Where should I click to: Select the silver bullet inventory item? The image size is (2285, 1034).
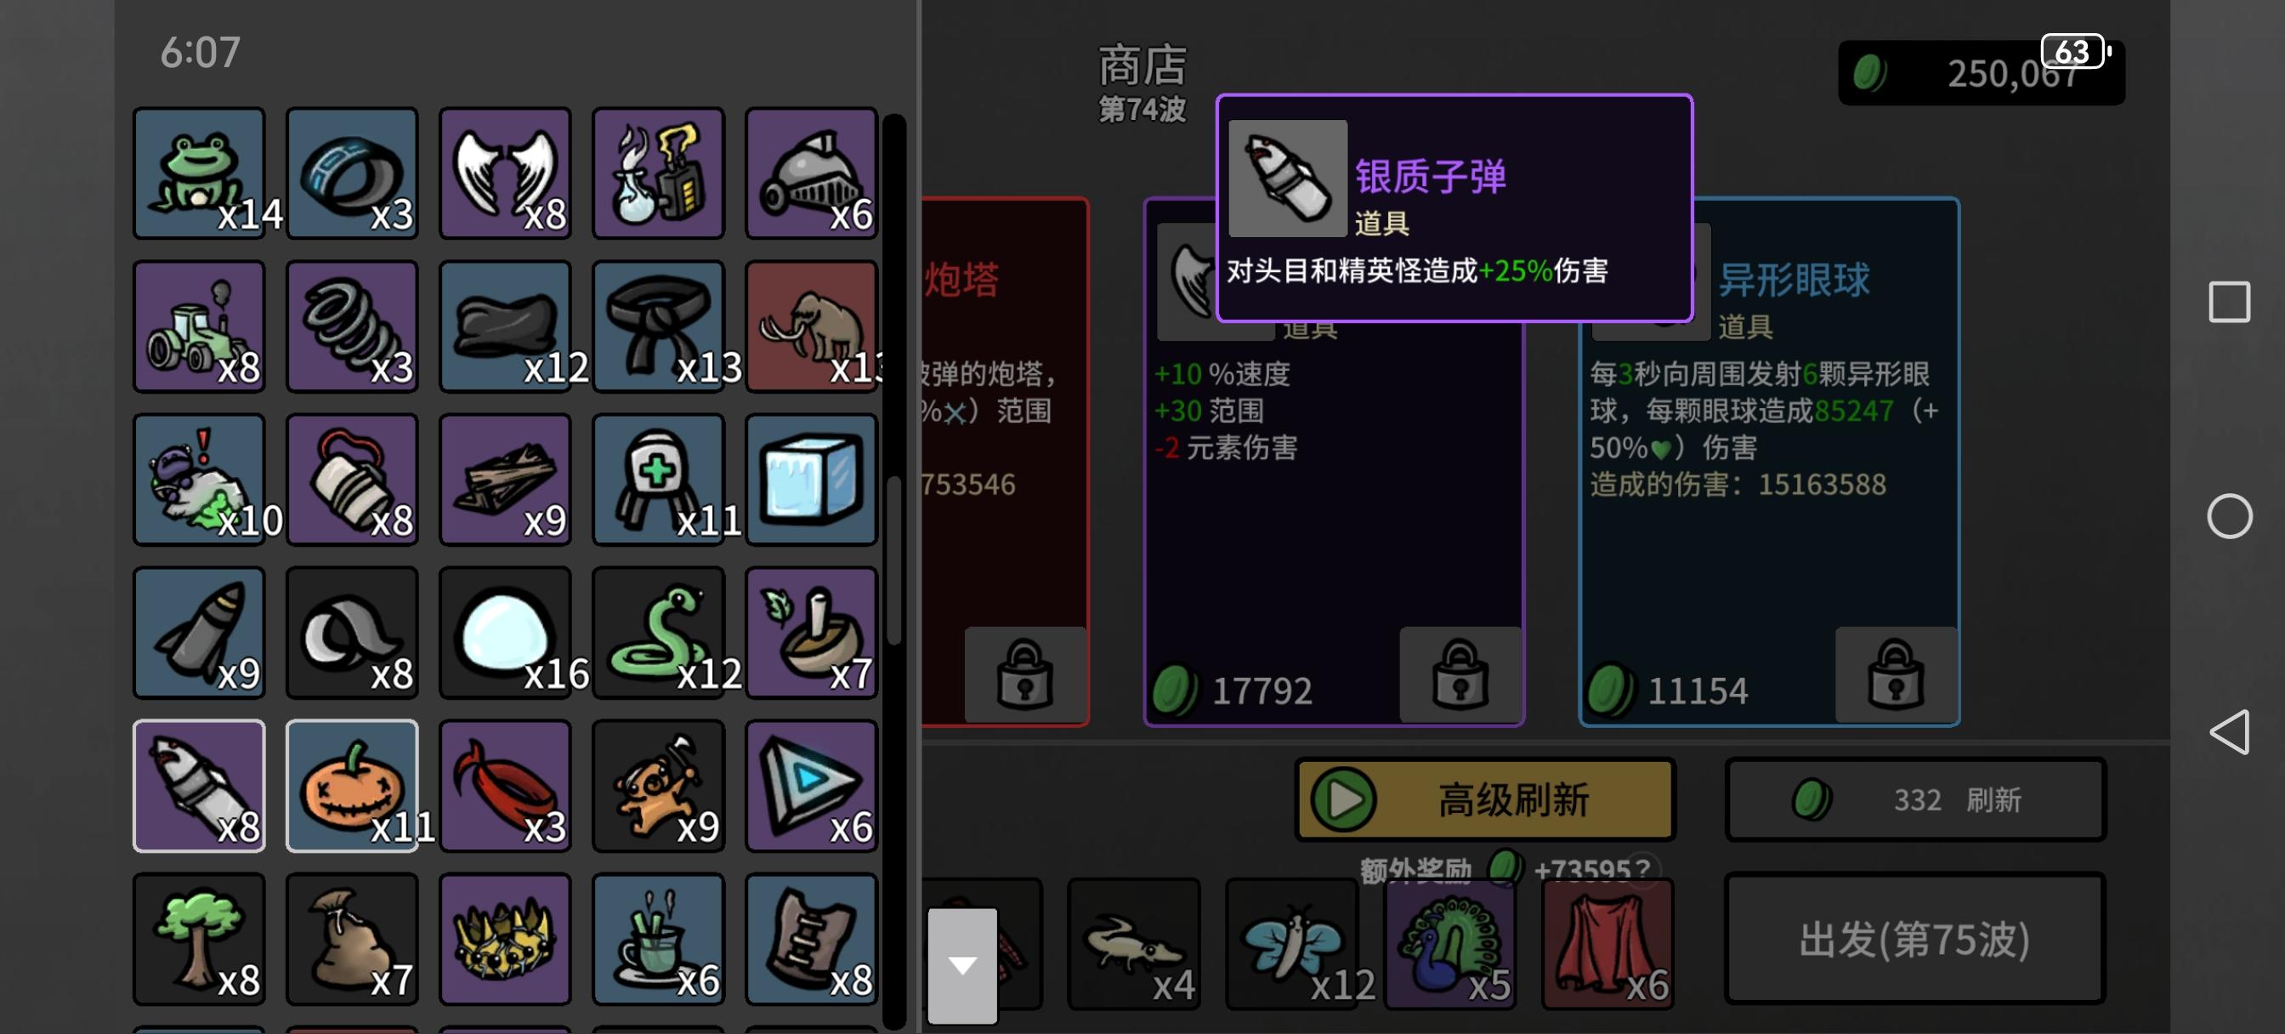200,786
